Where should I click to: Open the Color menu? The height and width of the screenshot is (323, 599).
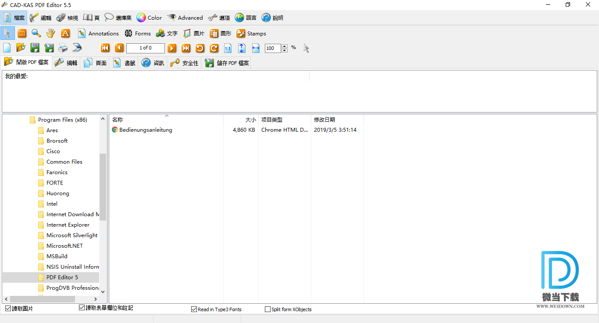coord(150,18)
